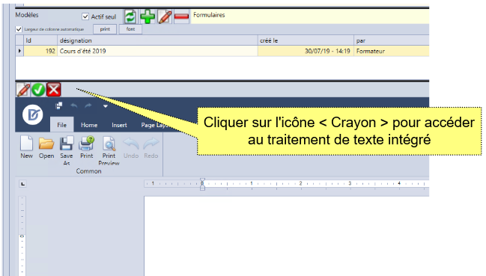Click the Print icon in the ribbon

coord(86,147)
